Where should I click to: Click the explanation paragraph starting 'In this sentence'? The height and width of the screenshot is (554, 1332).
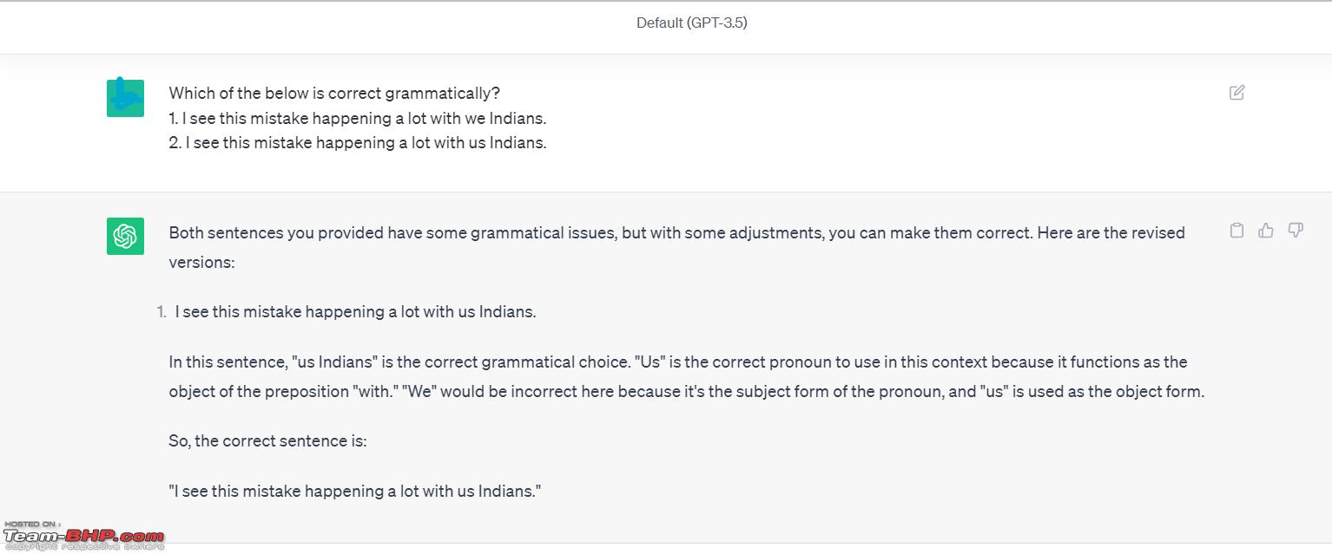coord(686,376)
